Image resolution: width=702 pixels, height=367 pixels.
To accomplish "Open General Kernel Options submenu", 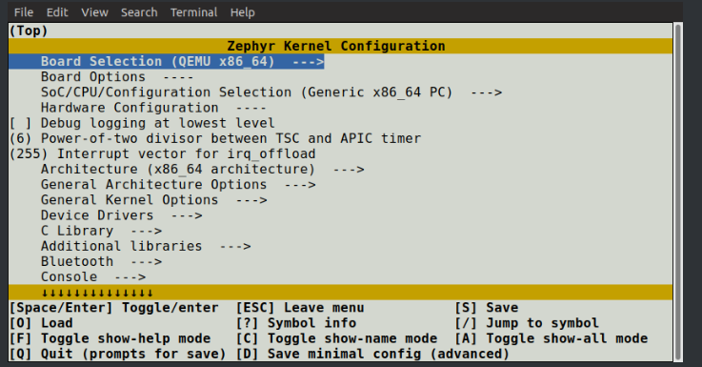I will (x=153, y=200).
